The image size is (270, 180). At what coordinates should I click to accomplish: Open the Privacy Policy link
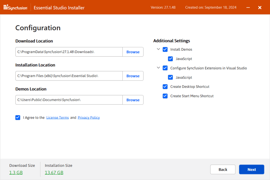(89, 118)
